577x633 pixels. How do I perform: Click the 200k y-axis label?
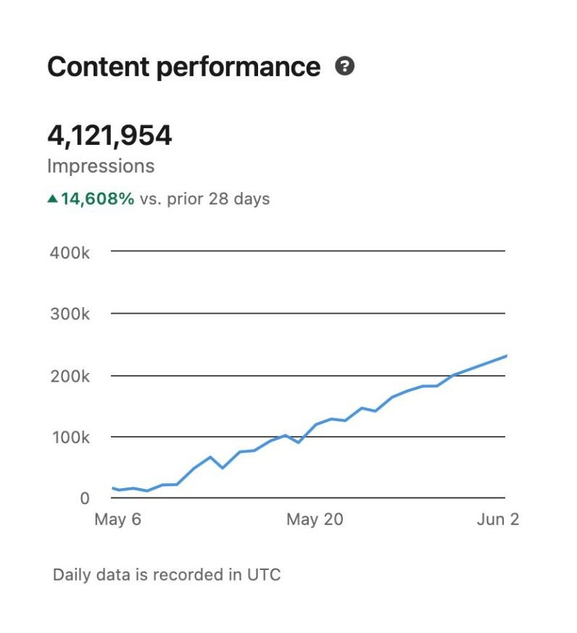tap(69, 376)
